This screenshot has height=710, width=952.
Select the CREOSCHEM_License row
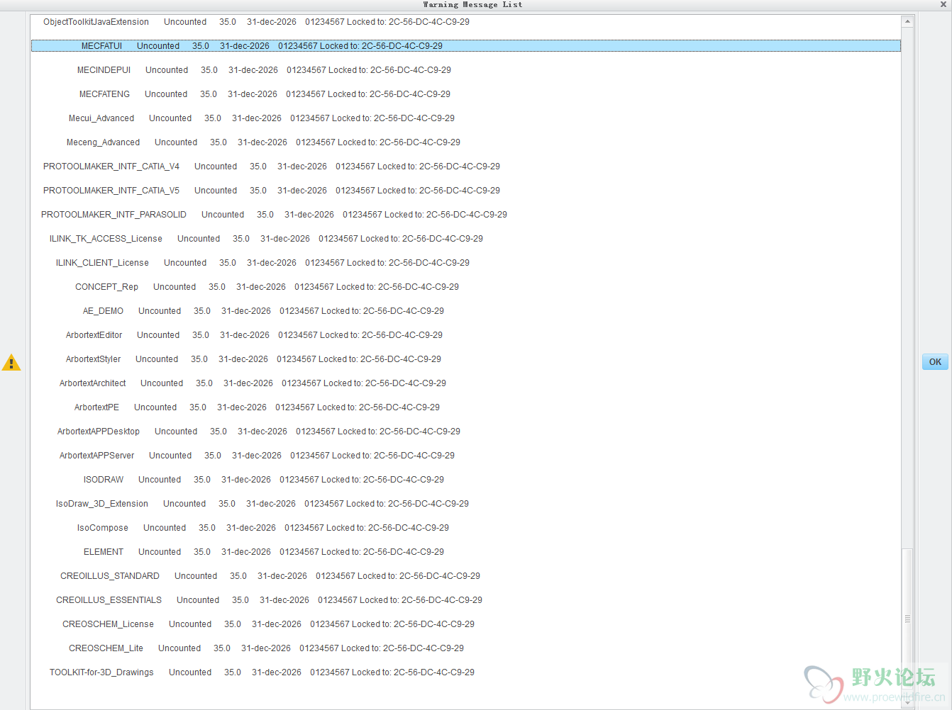[x=466, y=624]
